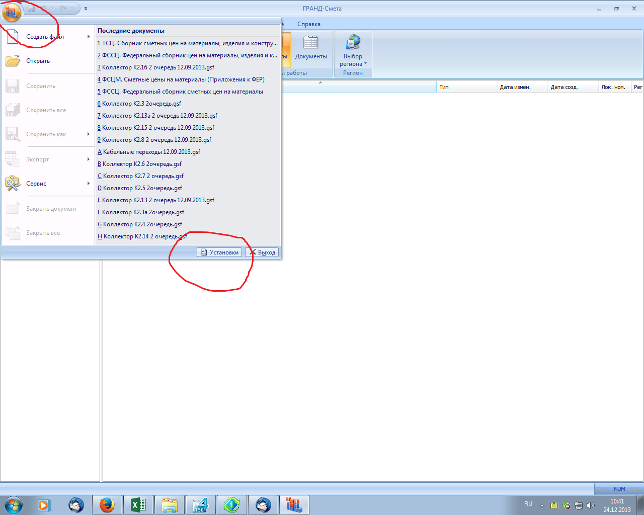Click the RU language indicator in tray

[x=528, y=504]
